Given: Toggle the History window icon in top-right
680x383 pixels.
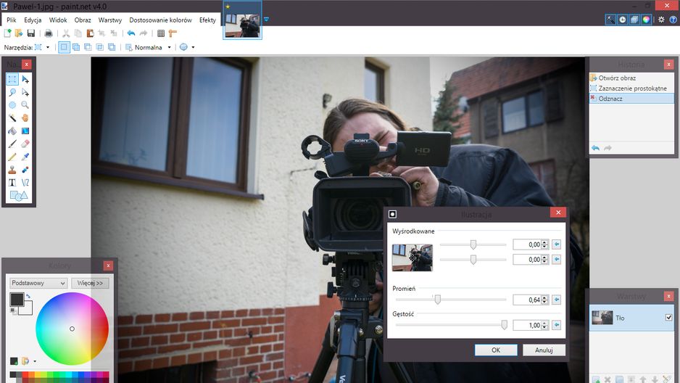Looking at the screenshot, I should (622, 20).
